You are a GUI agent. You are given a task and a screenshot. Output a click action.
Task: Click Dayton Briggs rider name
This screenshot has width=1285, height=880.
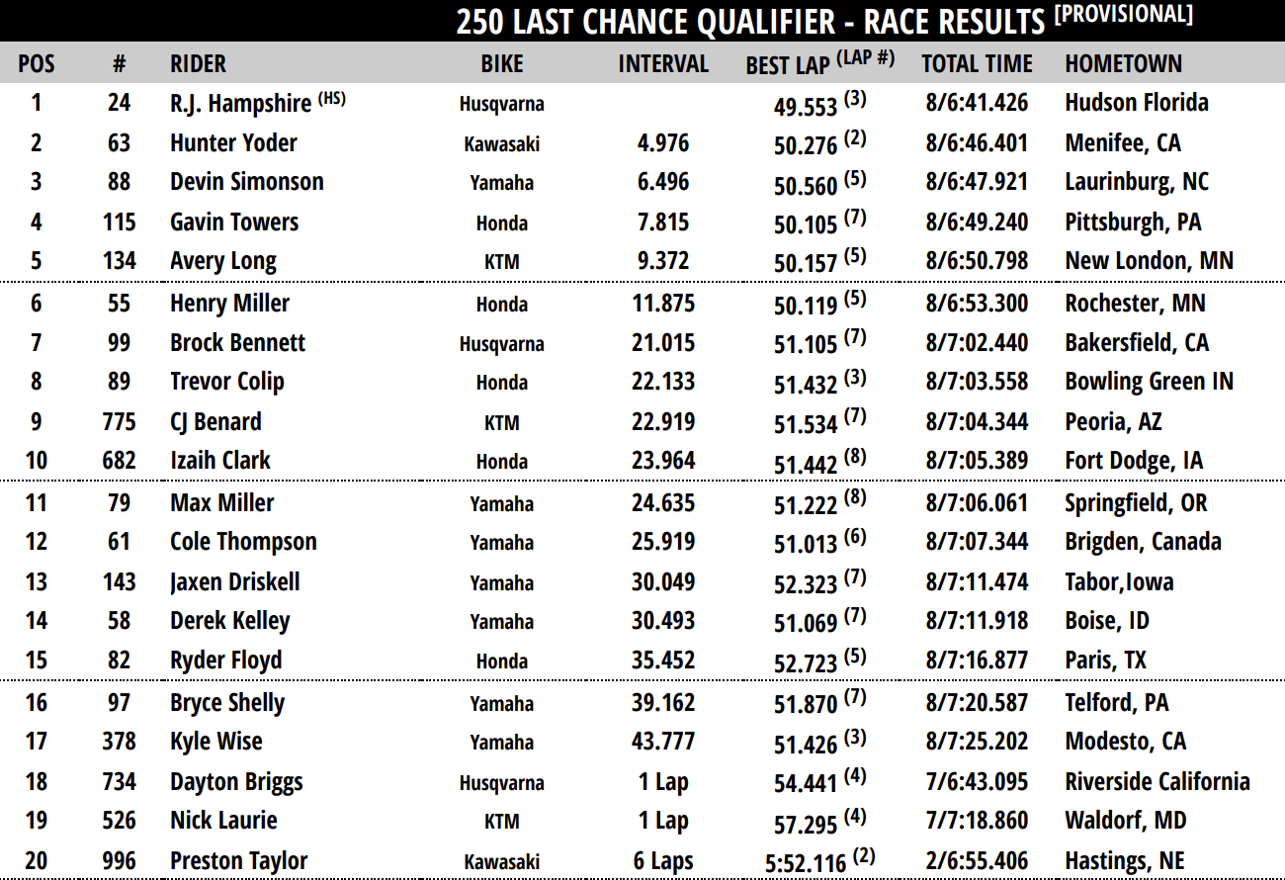[x=236, y=782]
